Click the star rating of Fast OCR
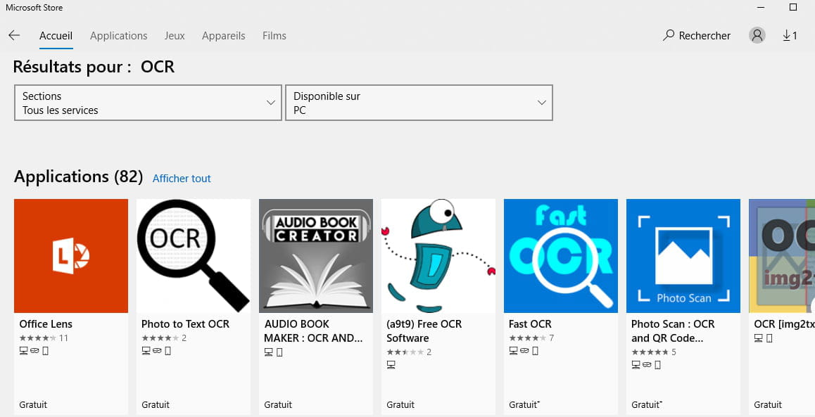 point(528,338)
